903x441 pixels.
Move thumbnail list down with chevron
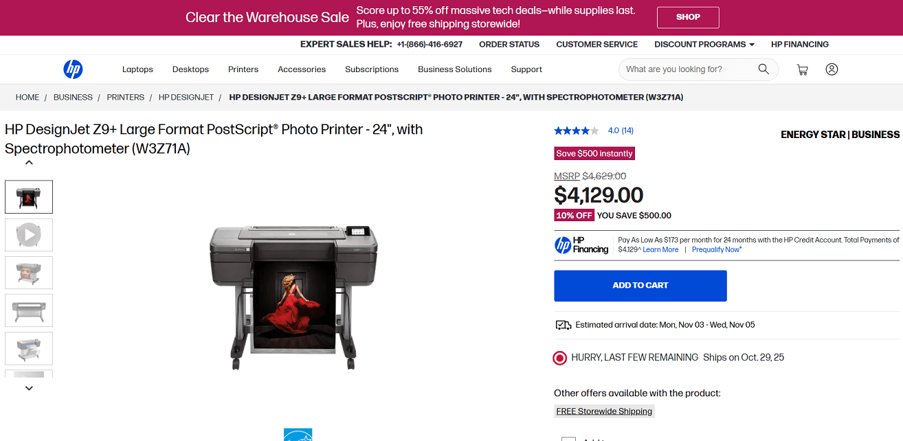click(29, 388)
